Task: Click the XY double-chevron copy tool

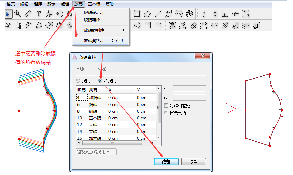Action: point(204,25)
